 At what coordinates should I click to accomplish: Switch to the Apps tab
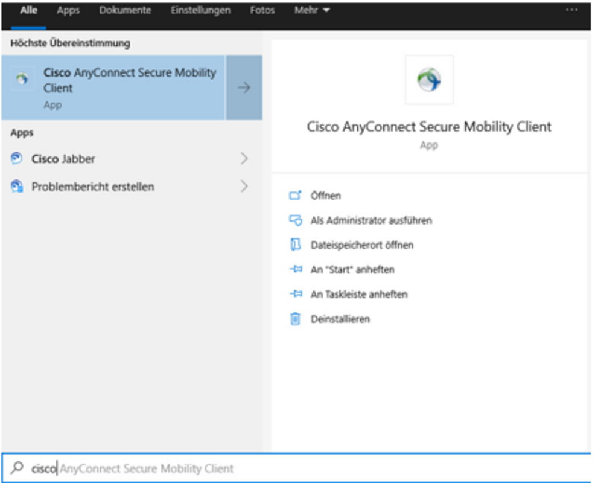coord(68,11)
